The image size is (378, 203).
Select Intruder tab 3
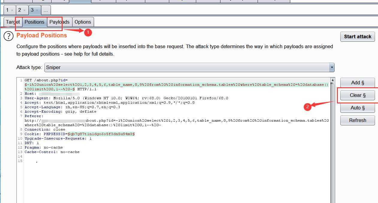tap(32, 10)
